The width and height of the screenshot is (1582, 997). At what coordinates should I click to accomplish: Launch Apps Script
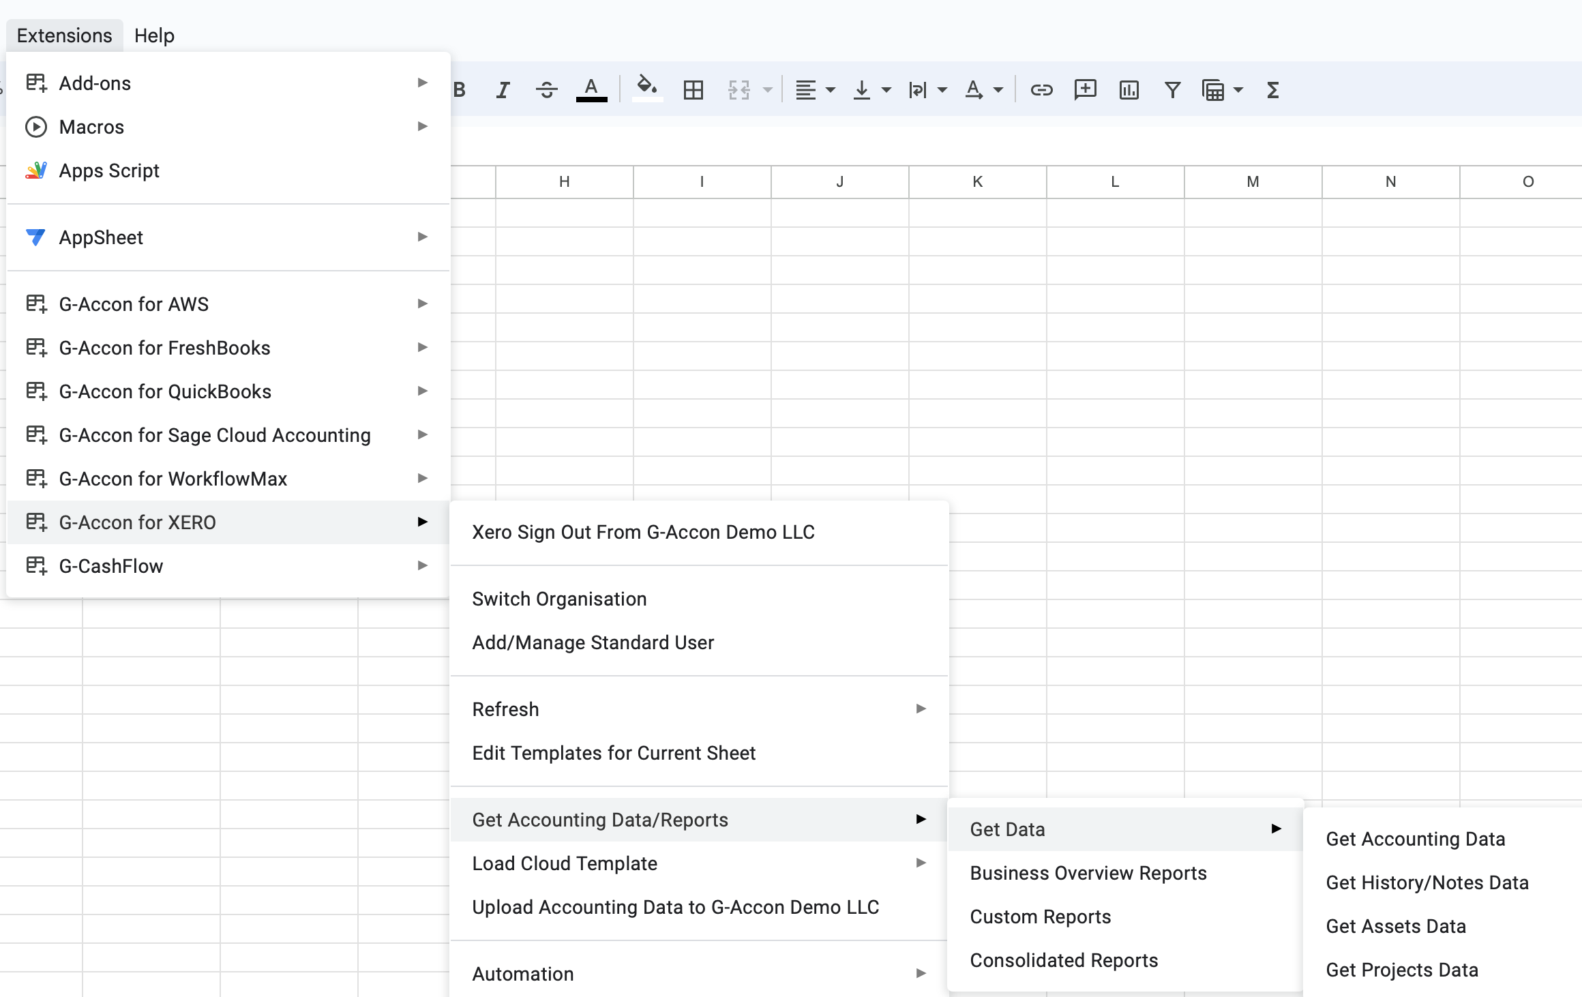pyautogui.click(x=228, y=170)
